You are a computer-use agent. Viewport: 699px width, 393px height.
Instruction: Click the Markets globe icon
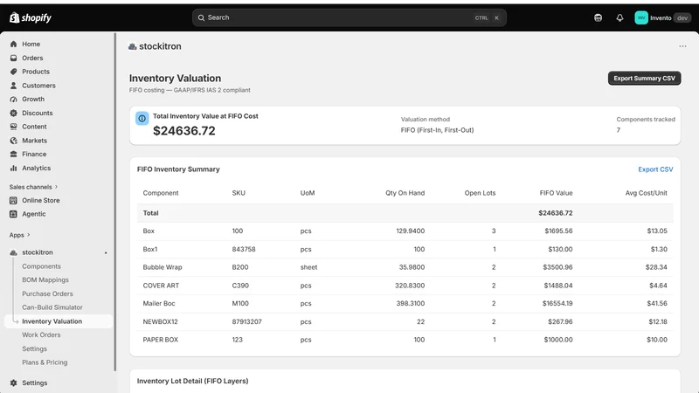click(13, 141)
